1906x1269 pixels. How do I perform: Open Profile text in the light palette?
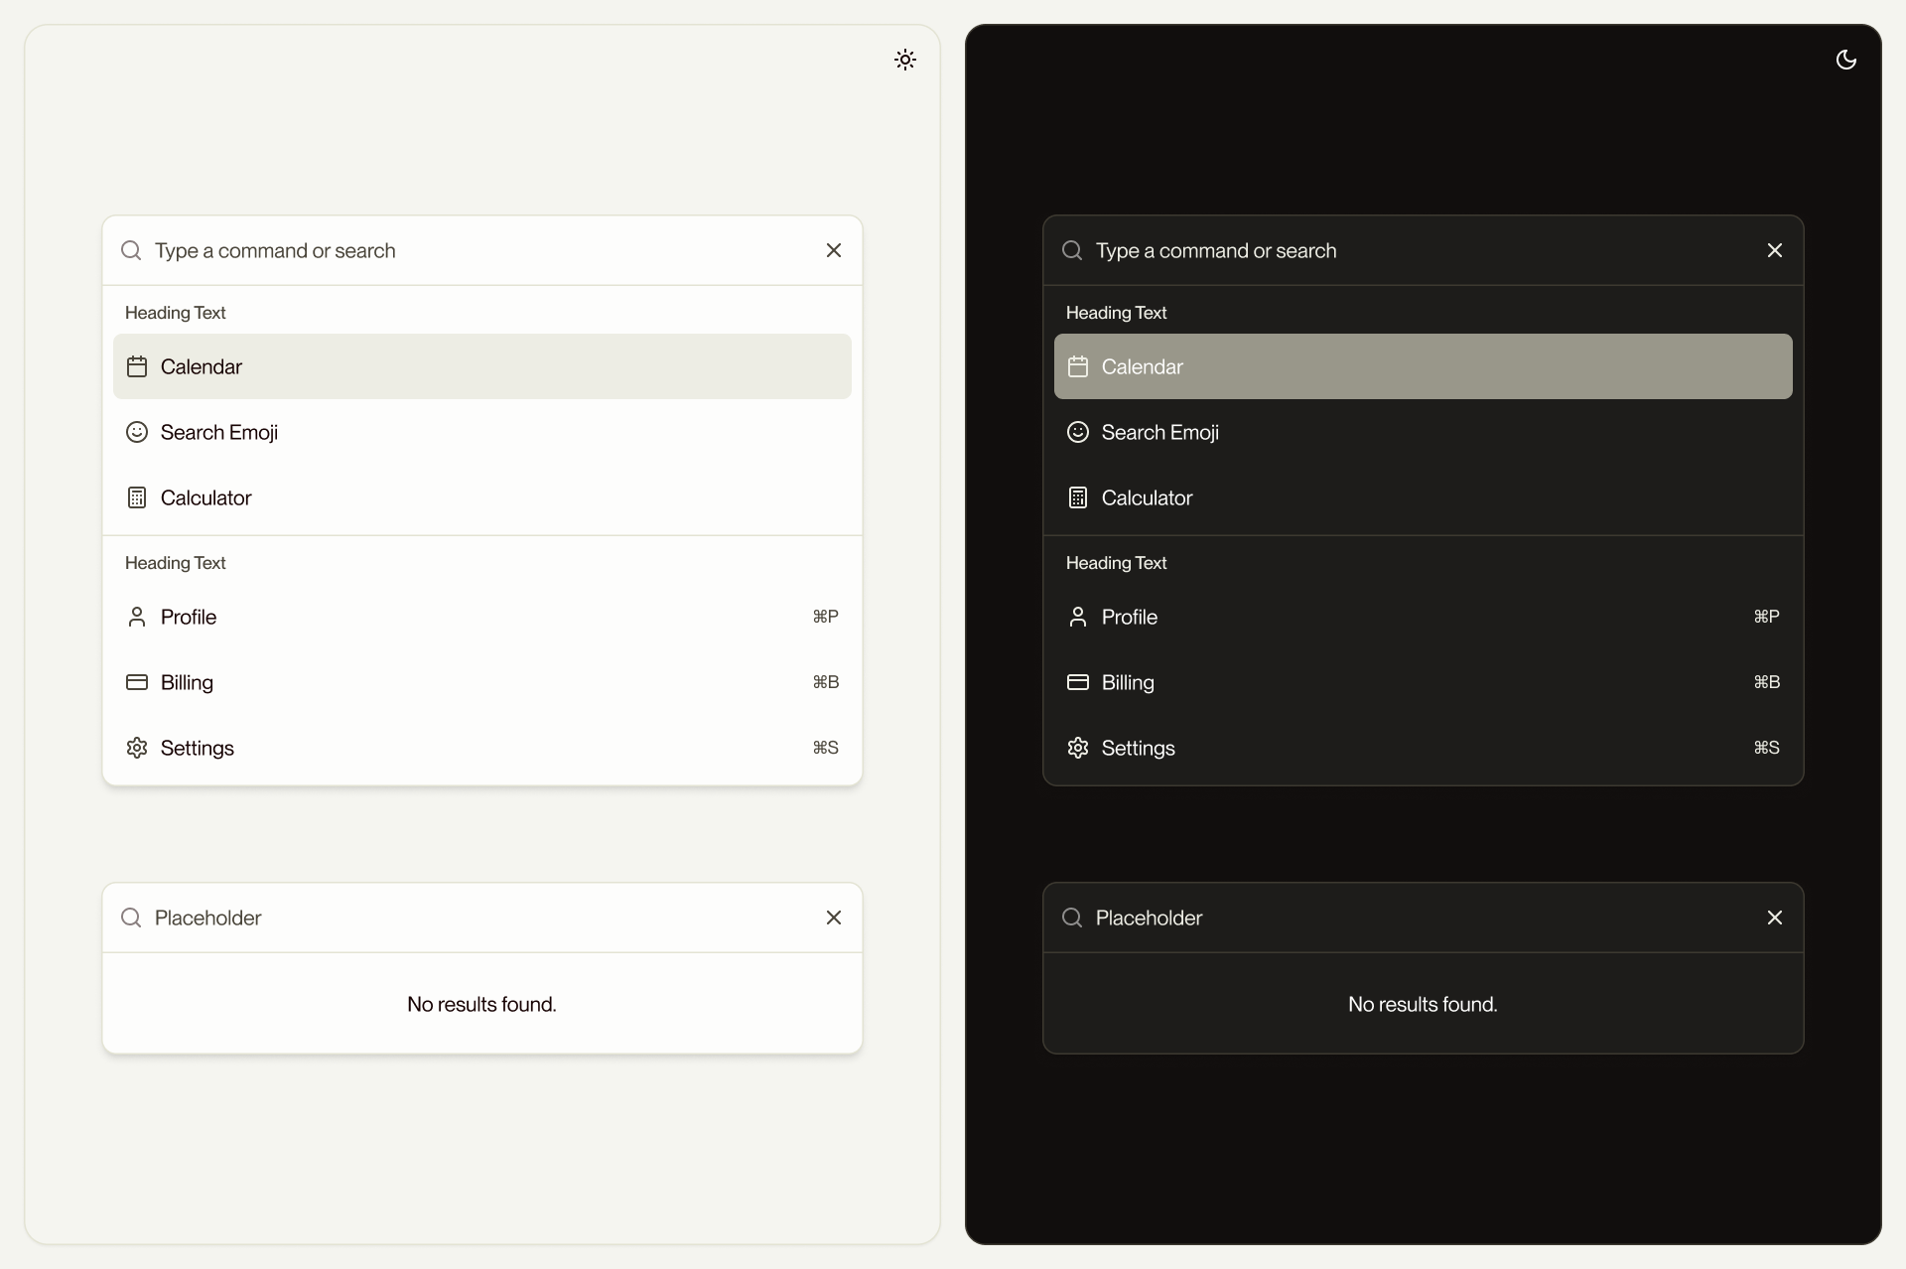189,617
